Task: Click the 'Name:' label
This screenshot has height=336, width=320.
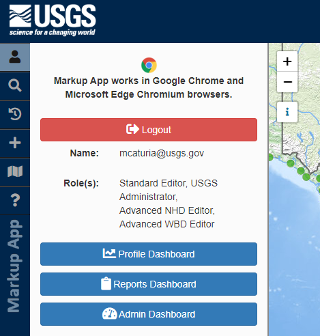Action: (85, 153)
